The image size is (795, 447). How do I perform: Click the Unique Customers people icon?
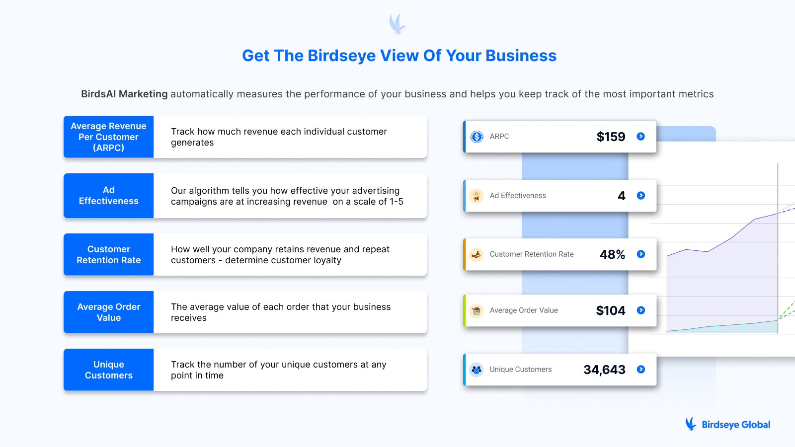(x=476, y=370)
